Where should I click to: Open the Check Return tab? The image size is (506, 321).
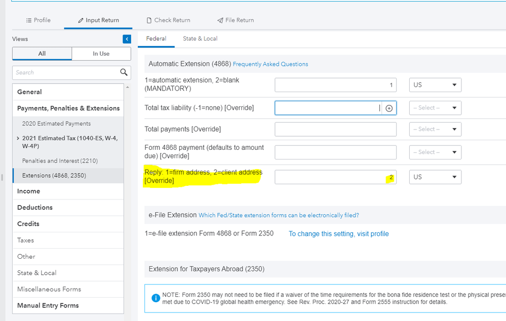click(x=168, y=20)
